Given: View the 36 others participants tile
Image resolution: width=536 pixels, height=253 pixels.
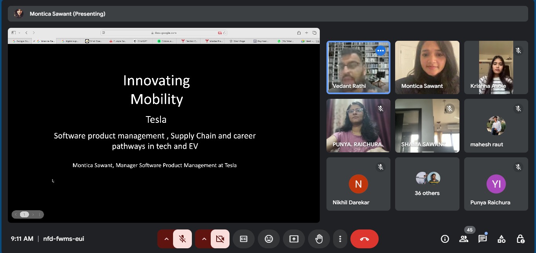Looking at the screenshot, I should point(427,184).
